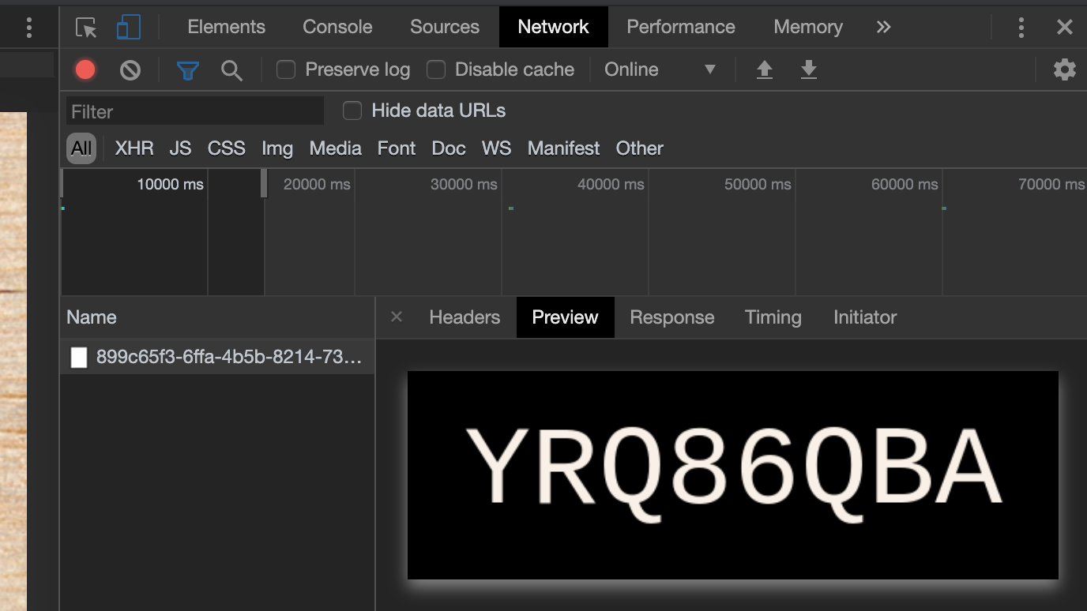Viewport: 1087px width, 611px height.
Task: Enable Preserve log checkbox
Action: click(286, 70)
